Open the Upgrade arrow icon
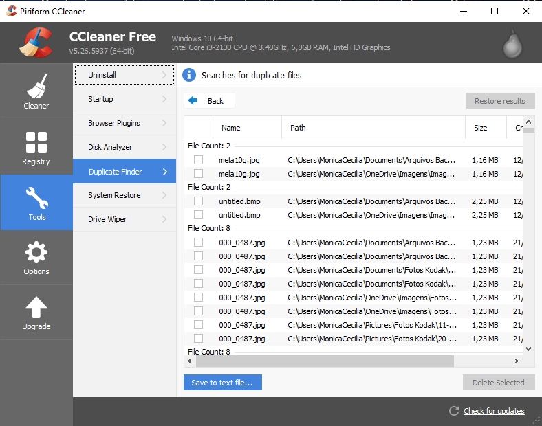This screenshot has width=542, height=426. click(x=36, y=307)
